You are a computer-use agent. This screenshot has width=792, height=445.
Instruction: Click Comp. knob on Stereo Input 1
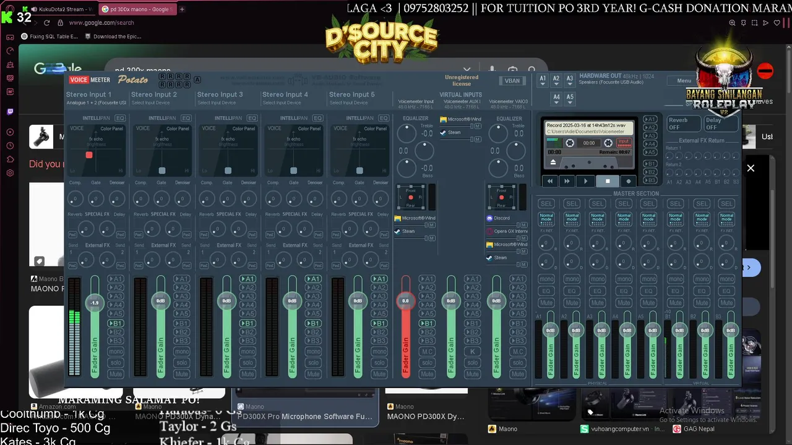(x=75, y=199)
